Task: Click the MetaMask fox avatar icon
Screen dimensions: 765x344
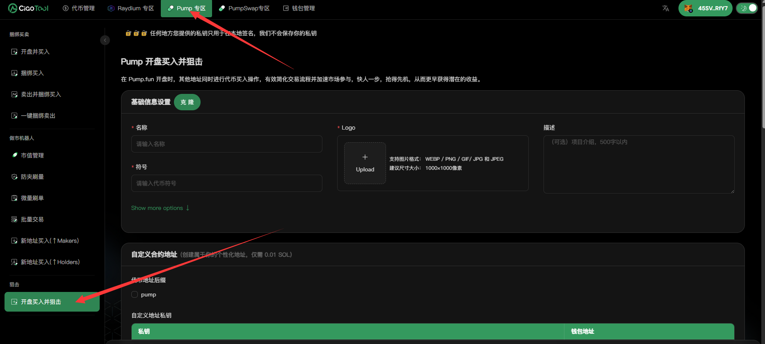Action: click(688, 8)
